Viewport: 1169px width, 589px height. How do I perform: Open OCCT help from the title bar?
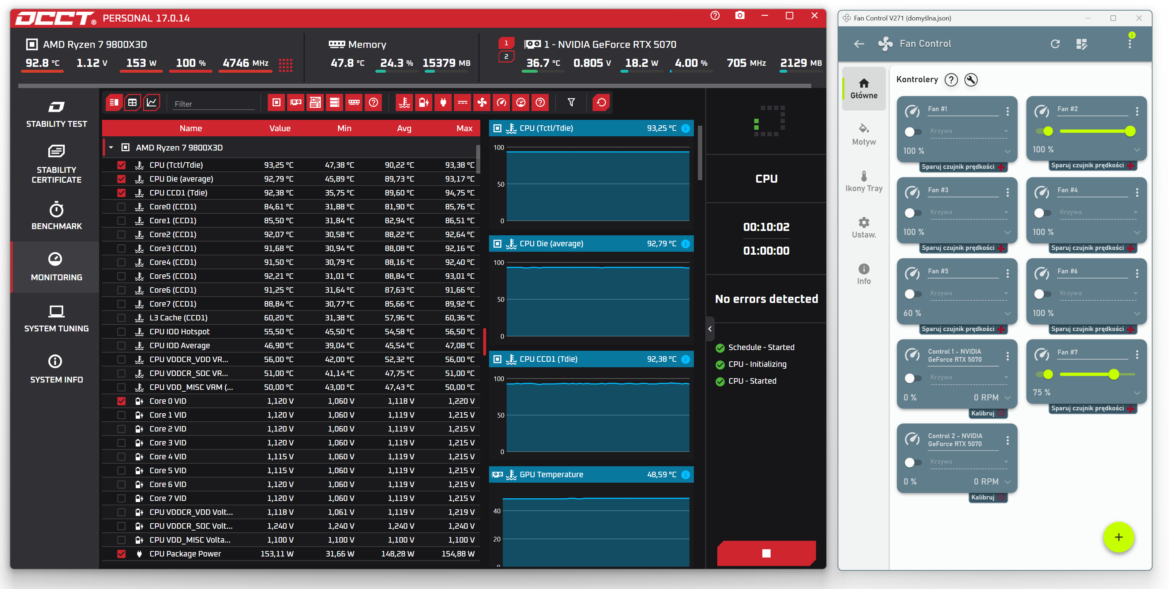point(715,16)
